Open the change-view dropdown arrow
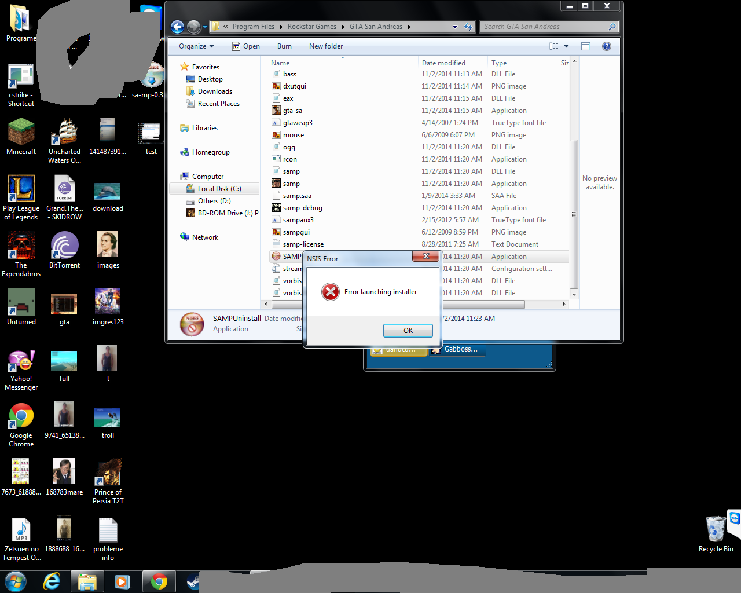The height and width of the screenshot is (593, 741). point(566,46)
